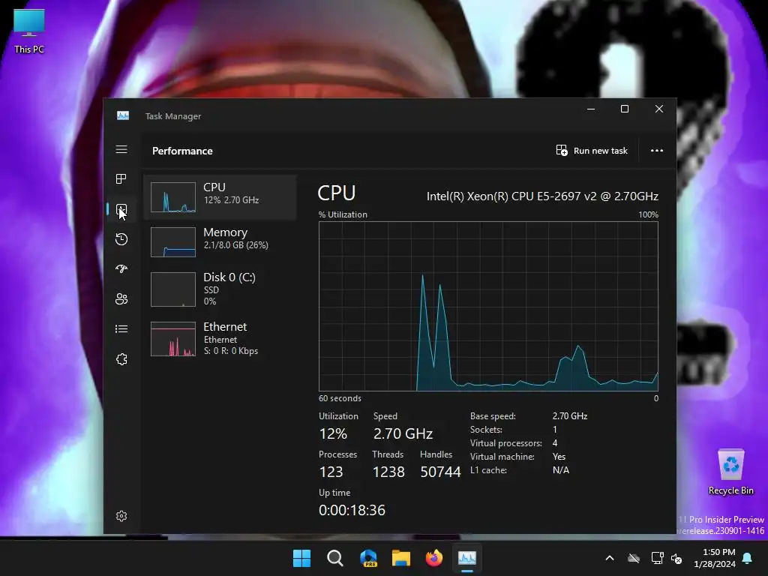This screenshot has width=768, height=576.
Task: Click the Performance page heading
Action: point(182,151)
